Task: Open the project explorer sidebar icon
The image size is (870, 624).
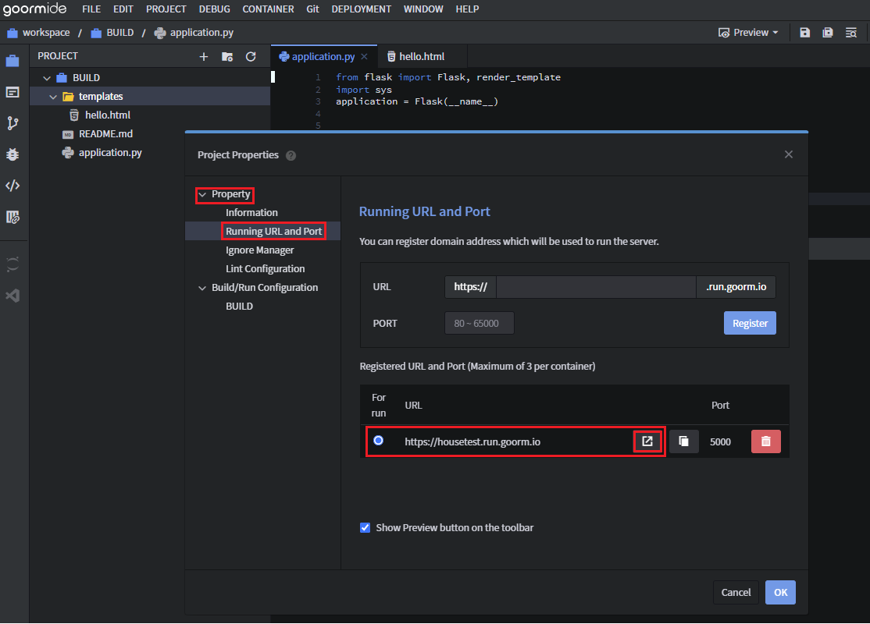Action: 12,60
